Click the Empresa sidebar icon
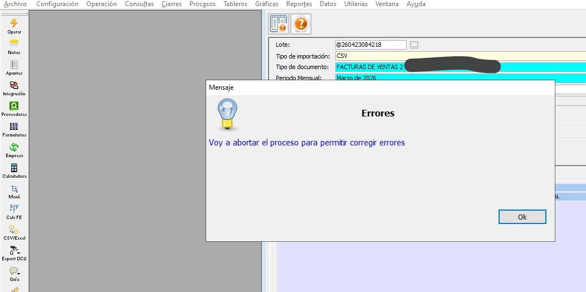Image resolution: width=586 pixels, height=292 pixels. tap(14, 148)
